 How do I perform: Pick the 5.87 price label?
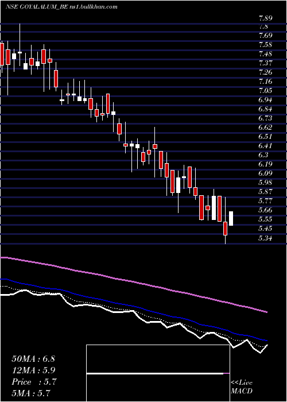coord(265,191)
